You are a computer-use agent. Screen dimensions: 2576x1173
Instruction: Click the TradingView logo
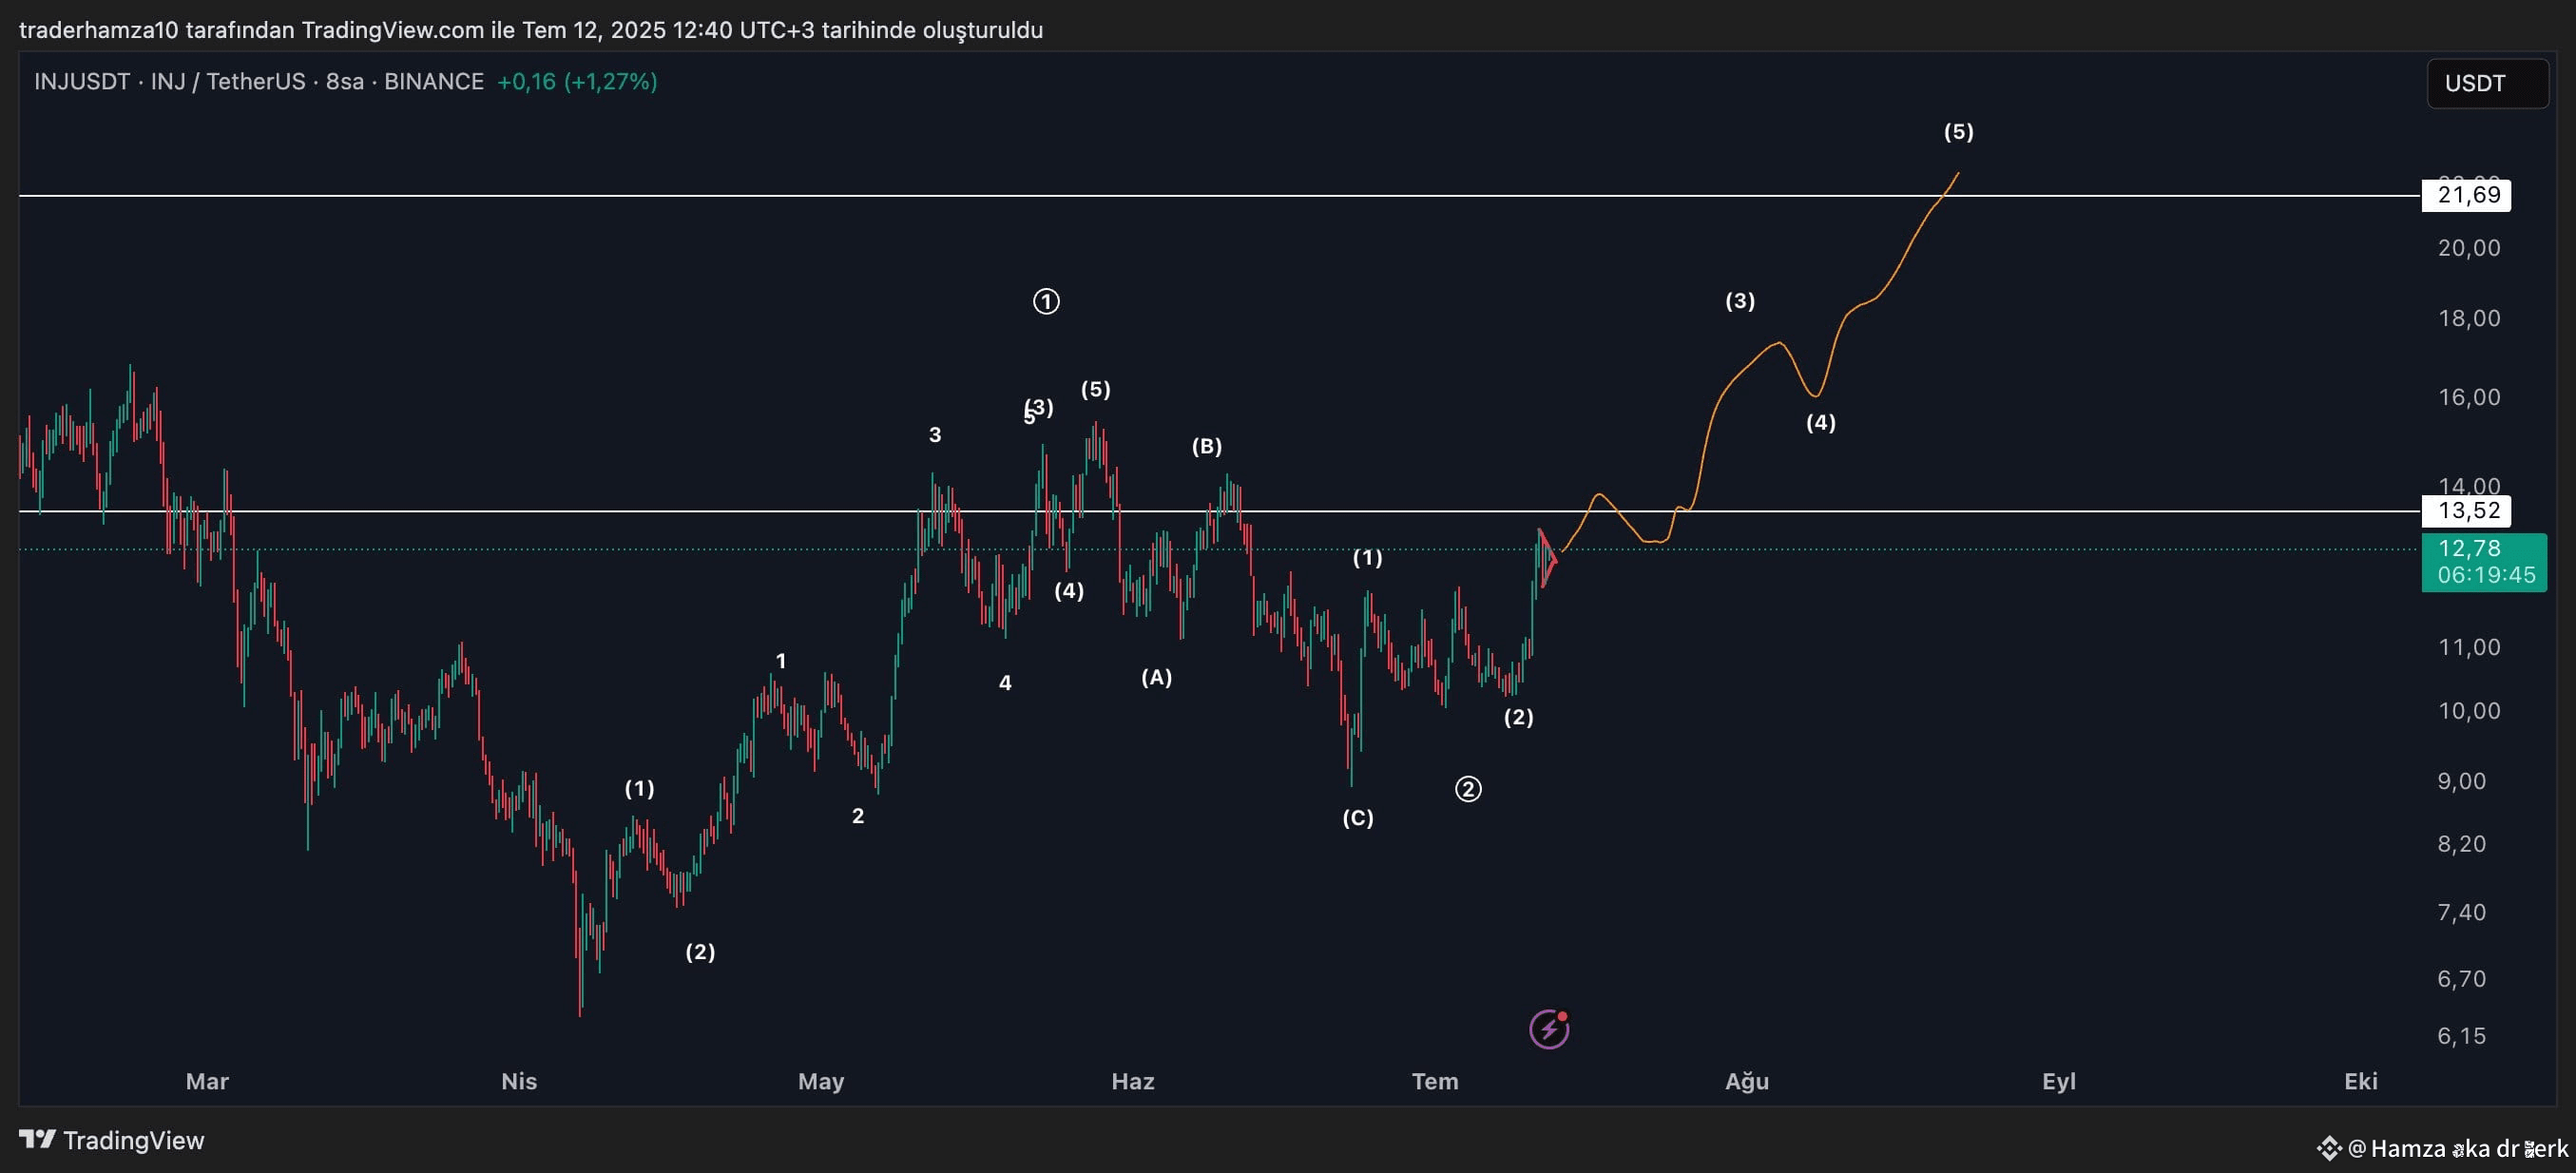coord(112,1140)
